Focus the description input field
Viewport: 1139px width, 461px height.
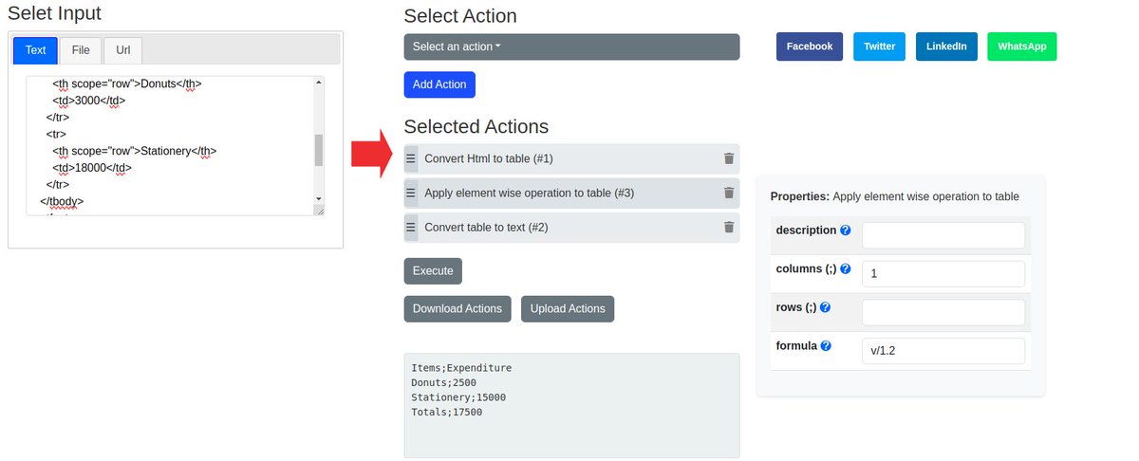click(x=943, y=235)
